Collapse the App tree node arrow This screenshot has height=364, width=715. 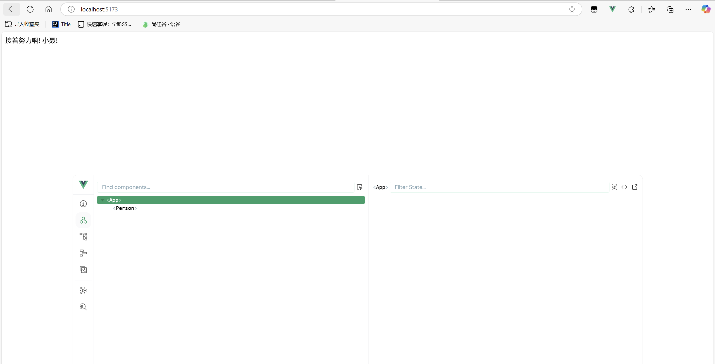click(103, 200)
